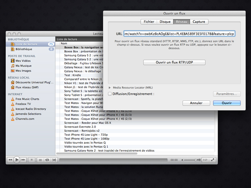Select Coque XShot pour iPhone (2/3) row

click(x=135, y=119)
